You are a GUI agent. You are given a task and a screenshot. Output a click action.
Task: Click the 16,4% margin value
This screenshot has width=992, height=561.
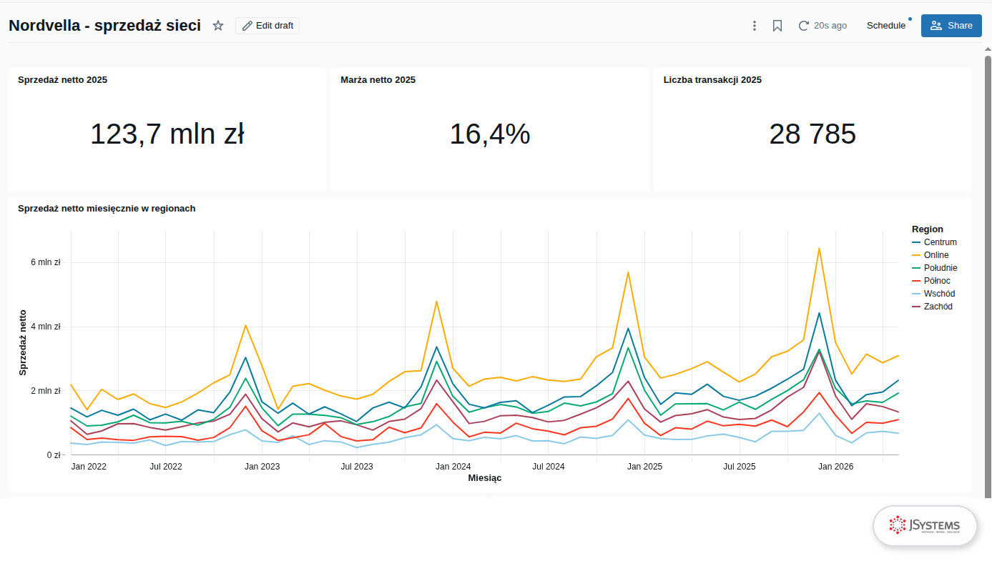click(490, 134)
